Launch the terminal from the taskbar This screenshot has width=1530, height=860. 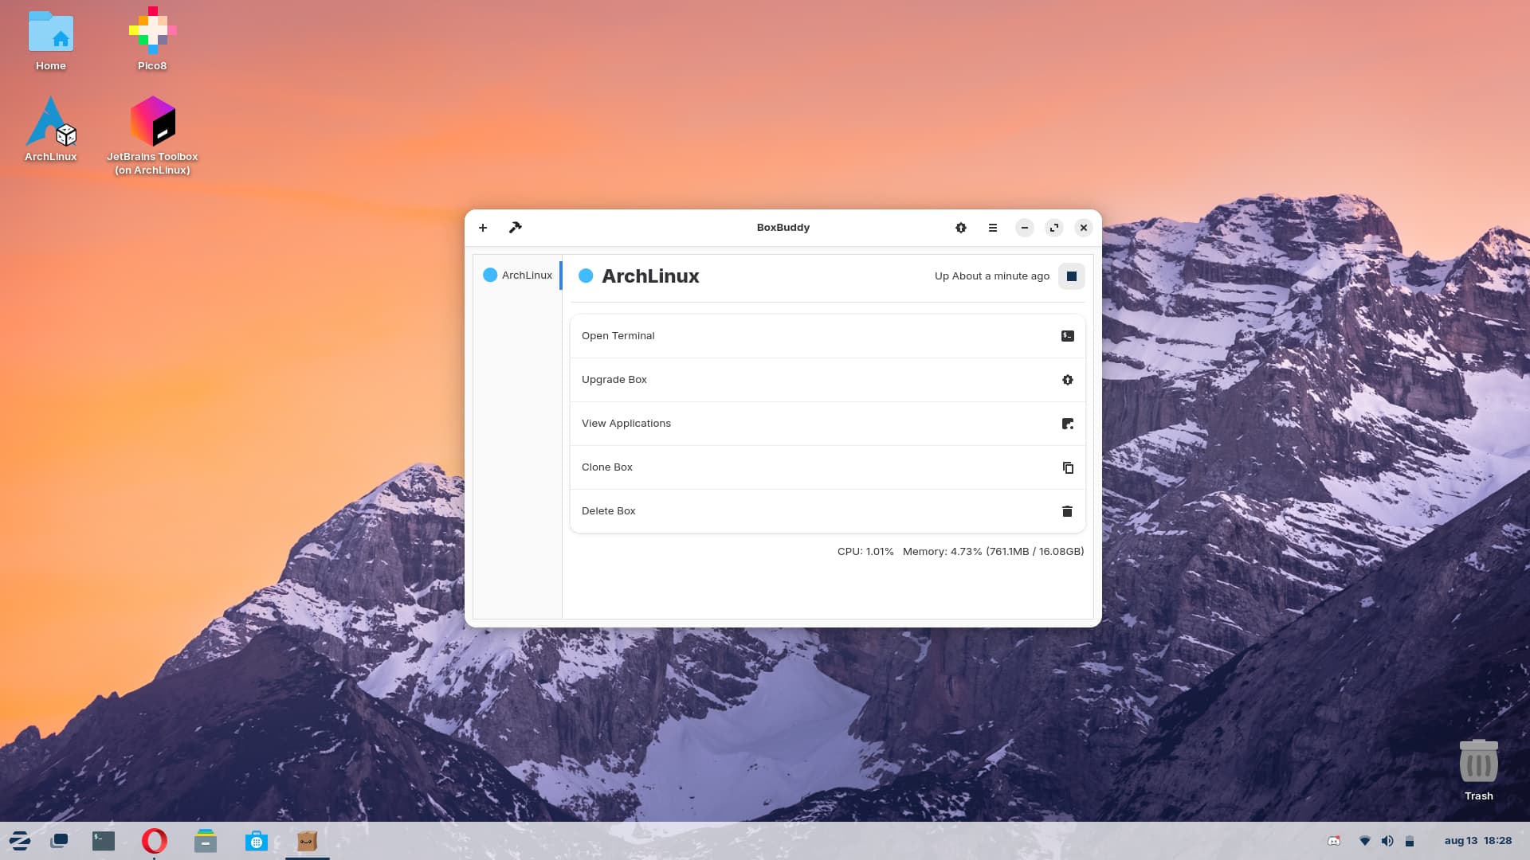(104, 841)
